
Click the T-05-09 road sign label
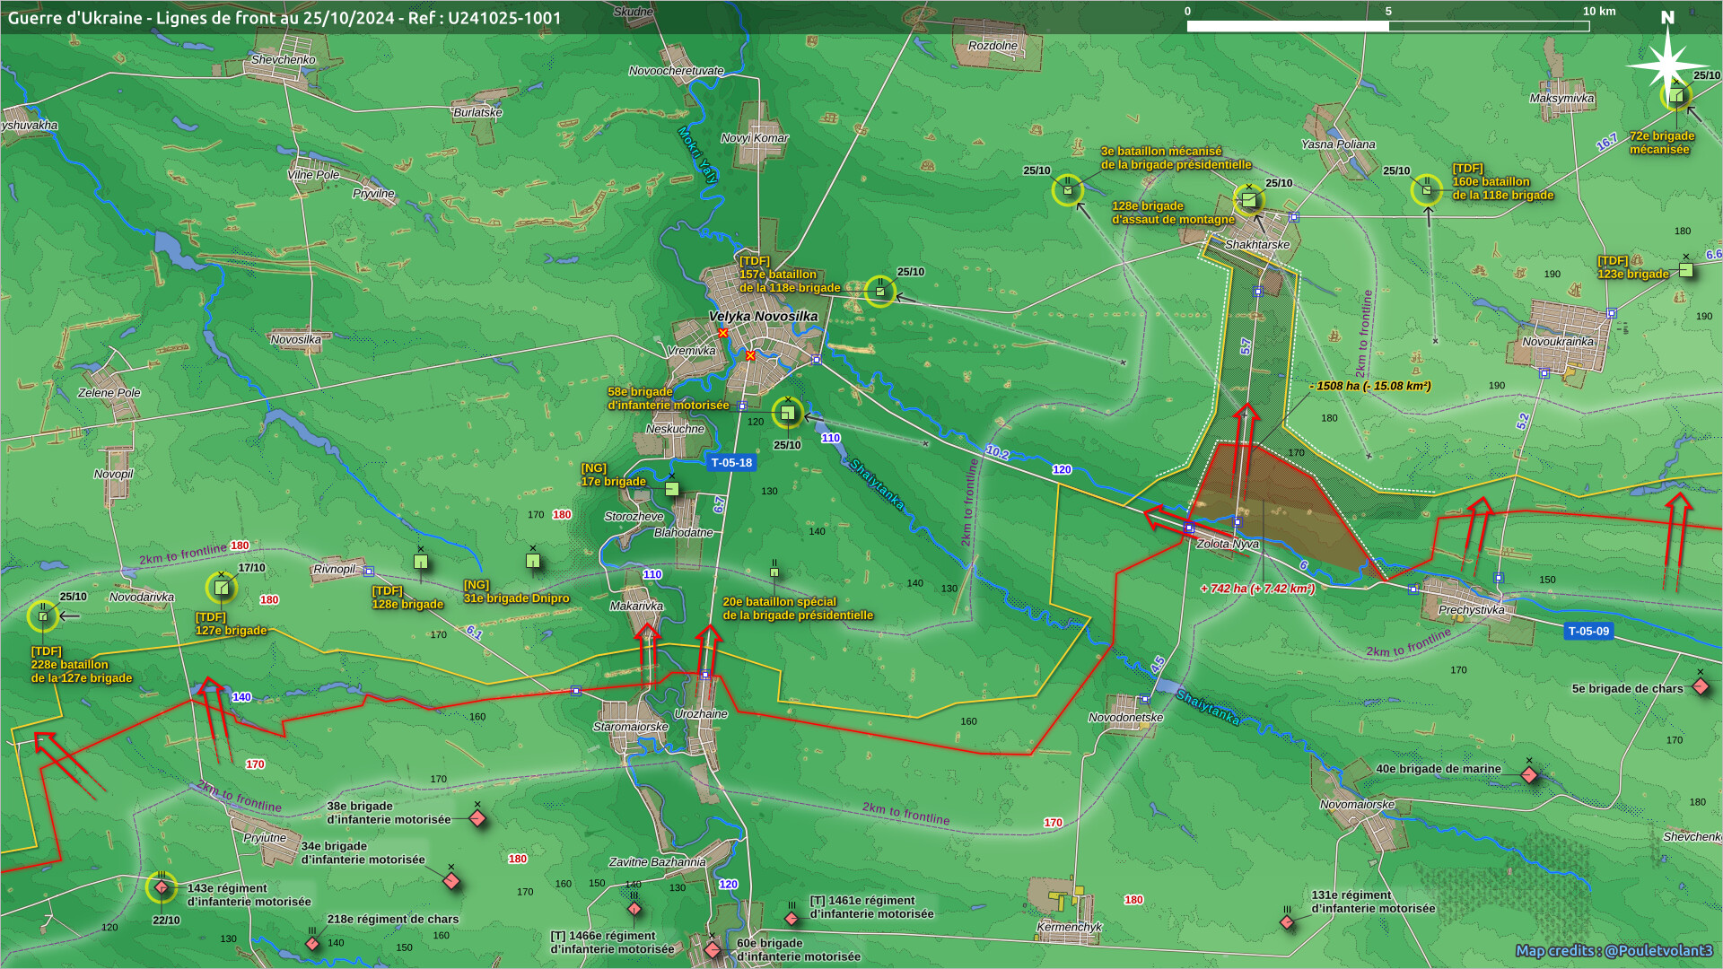(x=1587, y=631)
